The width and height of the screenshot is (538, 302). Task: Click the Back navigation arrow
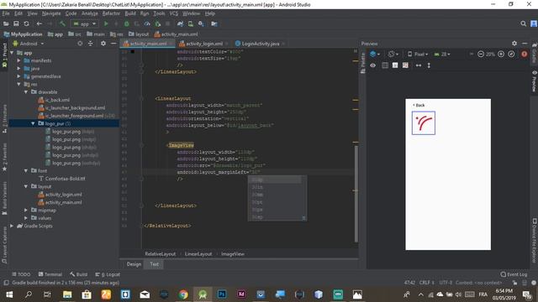pos(40,23)
